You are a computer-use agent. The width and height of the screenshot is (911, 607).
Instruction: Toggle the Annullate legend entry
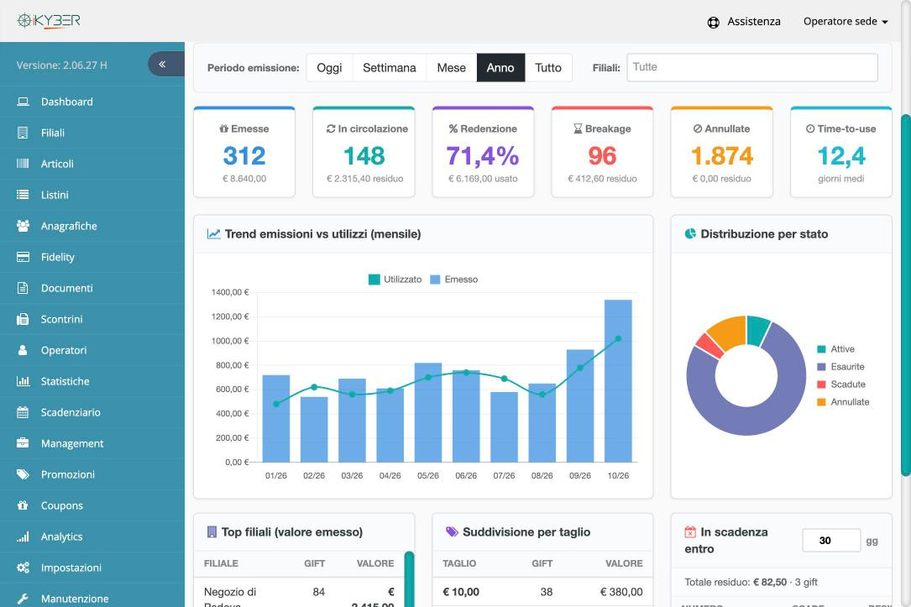click(x=843, y=402)
